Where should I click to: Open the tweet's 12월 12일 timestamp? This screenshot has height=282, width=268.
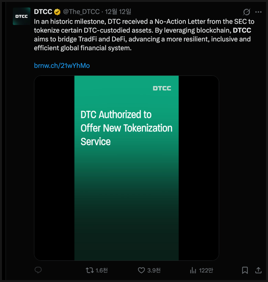click(x=118, y=12)
